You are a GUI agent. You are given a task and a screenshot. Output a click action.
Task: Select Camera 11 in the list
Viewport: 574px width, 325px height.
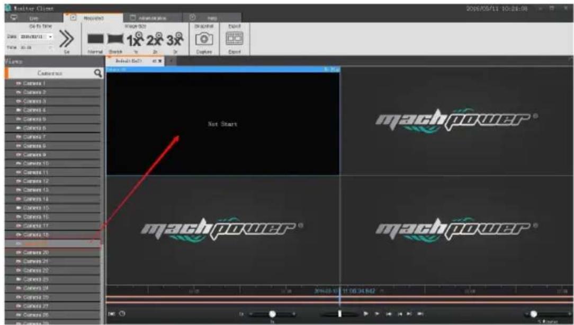[53, 172]
